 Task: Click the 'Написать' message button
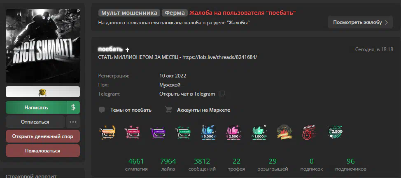tap(36, 107)
